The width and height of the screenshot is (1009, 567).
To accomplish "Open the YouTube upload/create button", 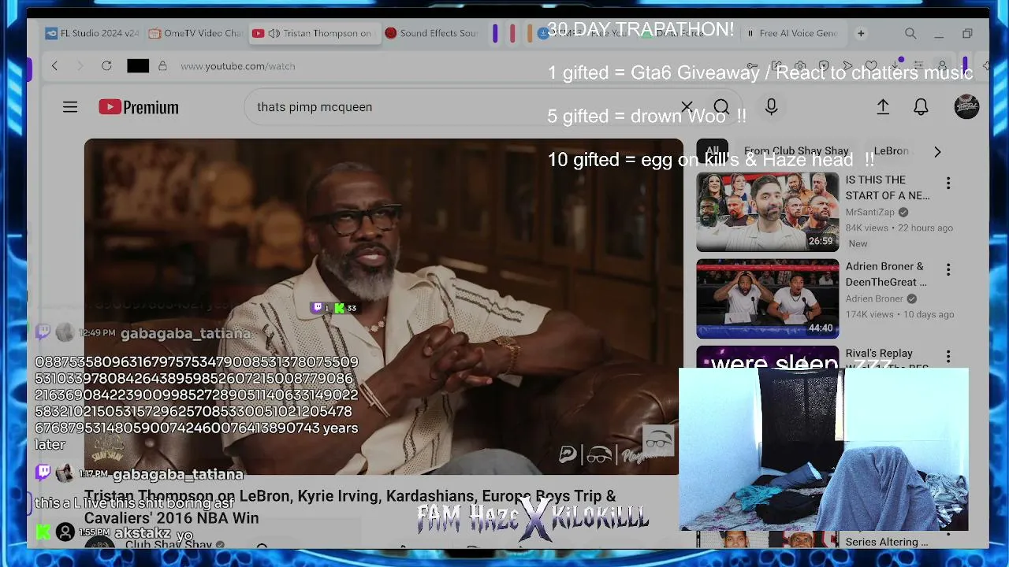I will coord(883,107).
